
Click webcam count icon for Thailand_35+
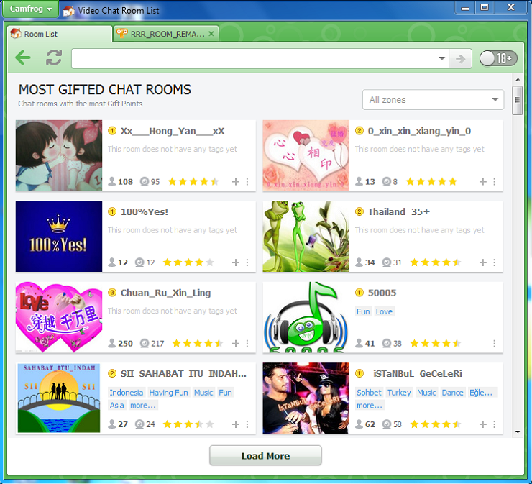point(387,262)
